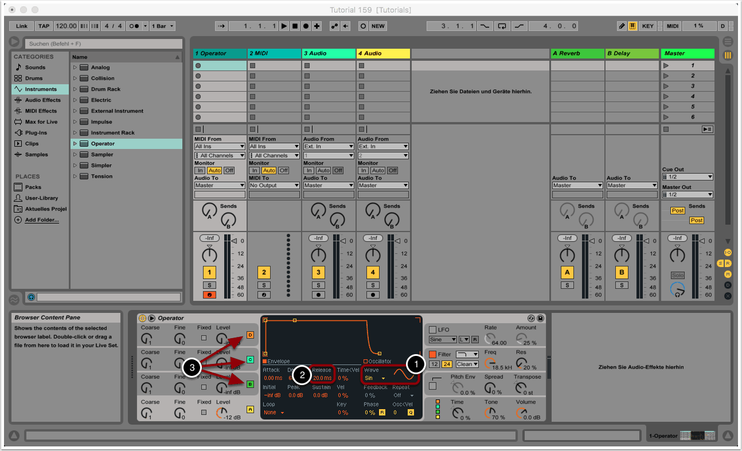Open the Quantization 1 Bar dropdown
The image size is (742, 451).
point(163,26)
